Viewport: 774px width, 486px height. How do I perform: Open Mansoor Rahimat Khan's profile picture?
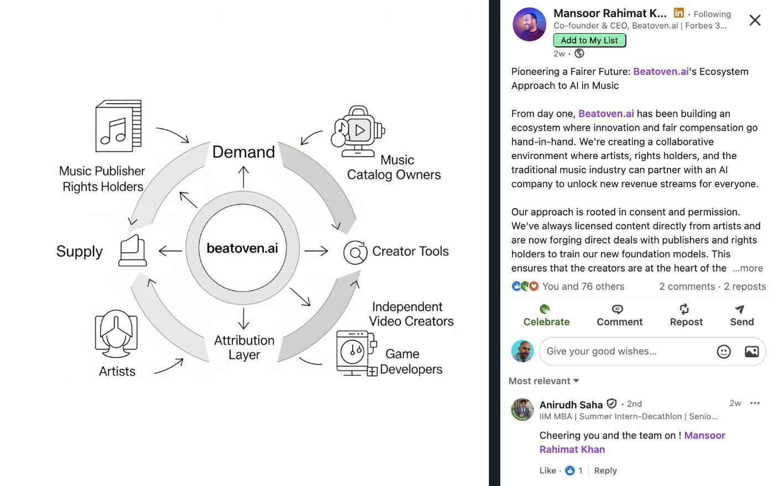pyautogui.click(x=530, y=24)
